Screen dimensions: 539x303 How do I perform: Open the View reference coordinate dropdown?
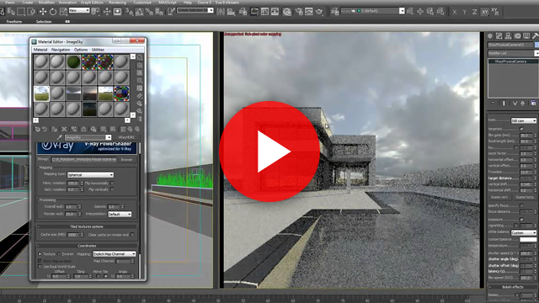tap(79, 11)
